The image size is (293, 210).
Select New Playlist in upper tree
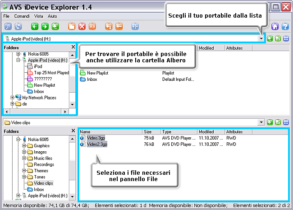[45, 85]
